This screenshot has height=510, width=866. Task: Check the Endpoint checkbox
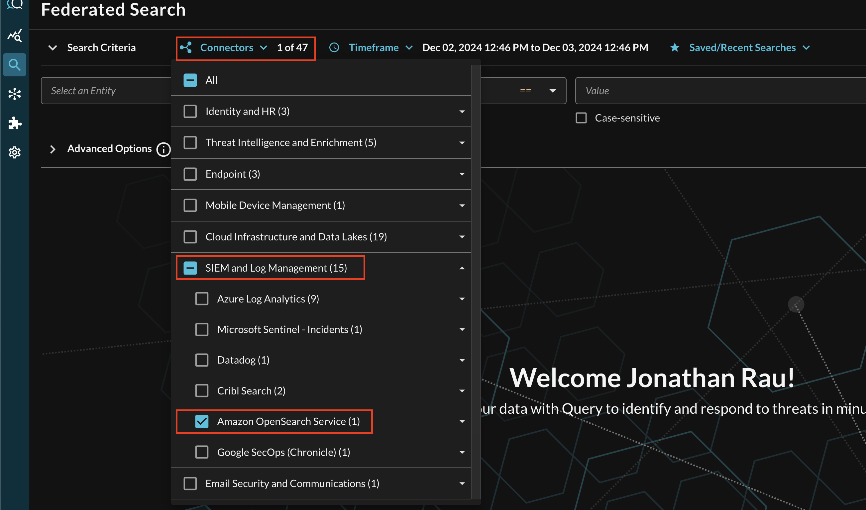[190, 174]
